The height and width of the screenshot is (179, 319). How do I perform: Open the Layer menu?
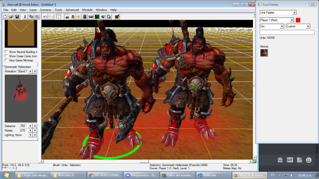tap(33, 10)
